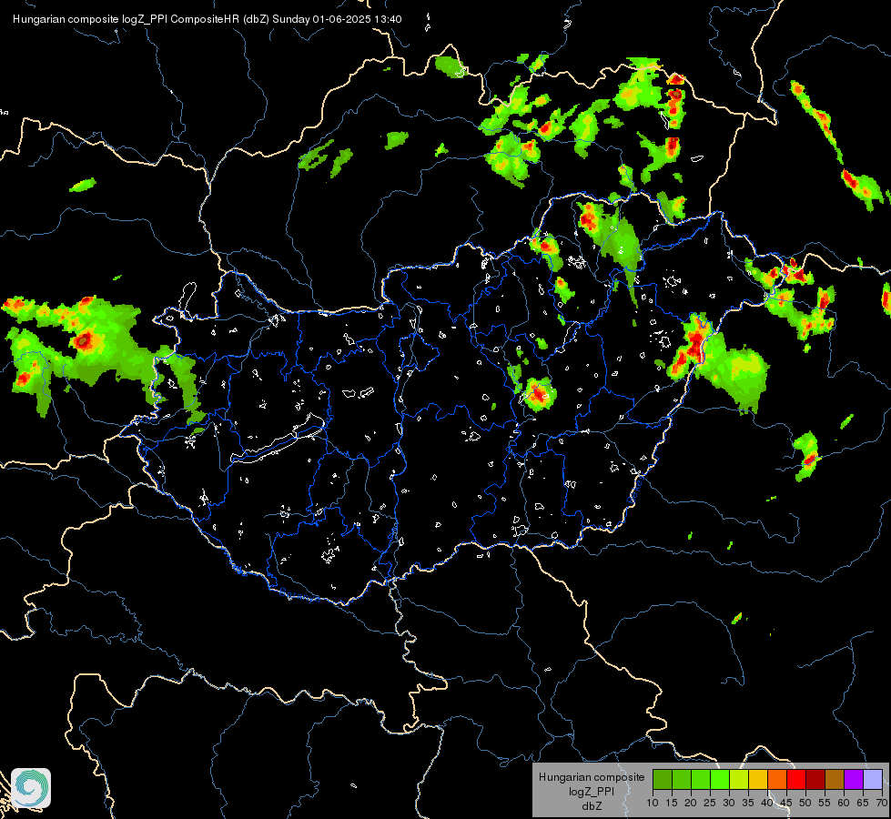Pick the yellow swatch between 35 and 40

click(758, 779)
